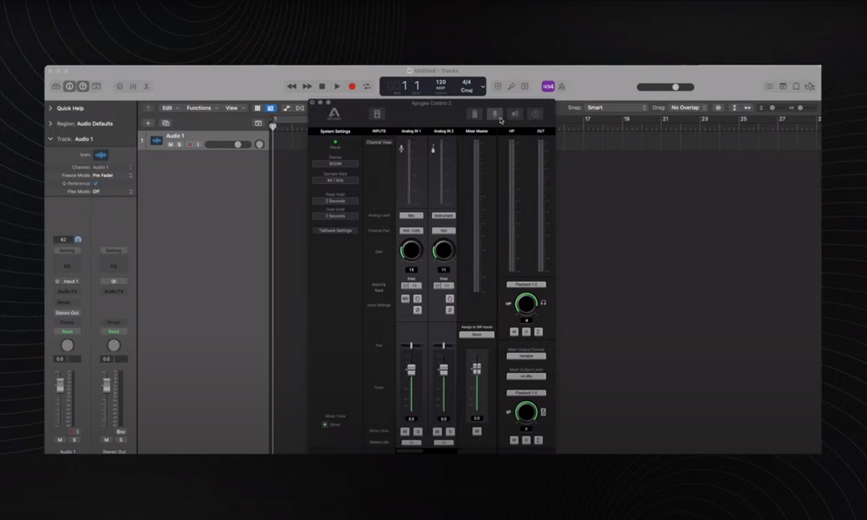Open the List Editors from the toolbar
The height and width of the screenshot is (520, 867).
[x=769, y=86]
